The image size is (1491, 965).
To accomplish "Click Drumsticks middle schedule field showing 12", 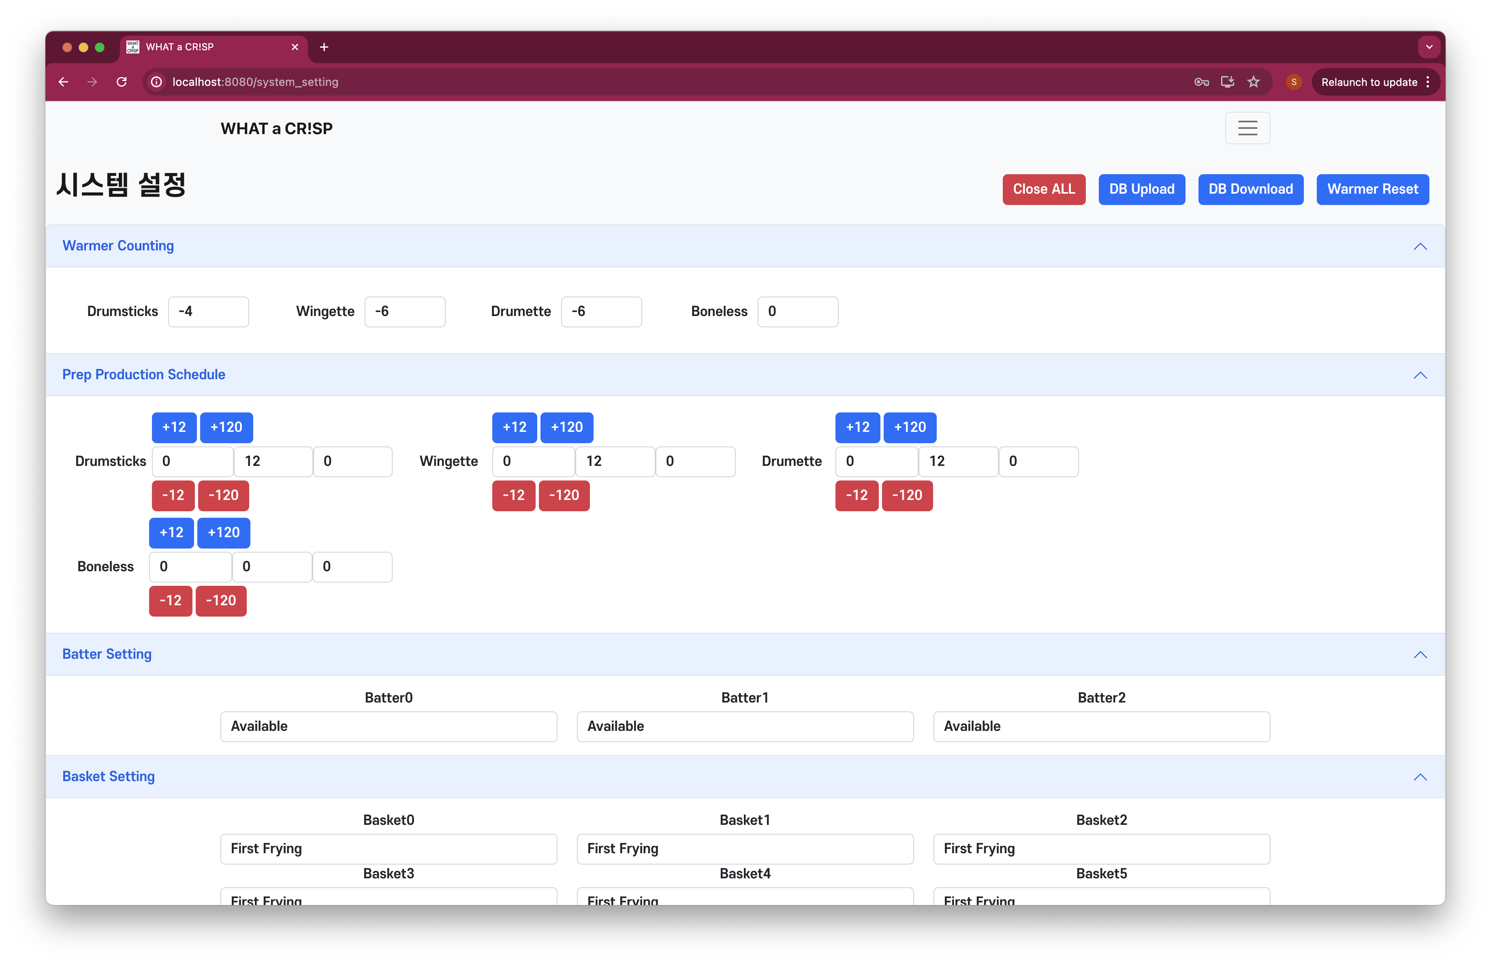I will point(273,461).
